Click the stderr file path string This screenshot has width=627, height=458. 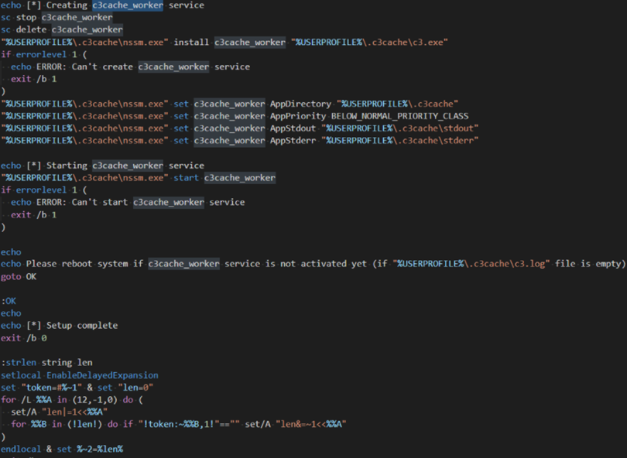(x=400, y=141)
